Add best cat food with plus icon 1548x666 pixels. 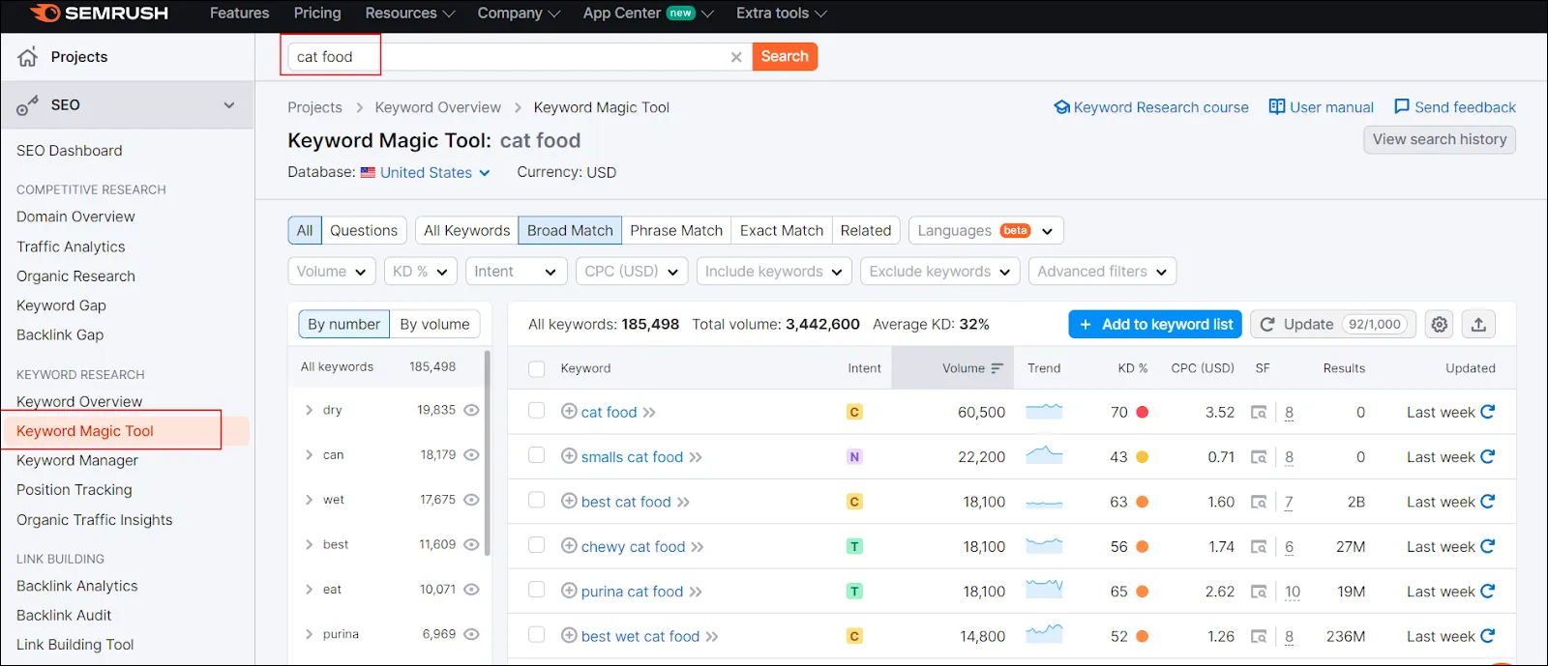pos(569,501)
